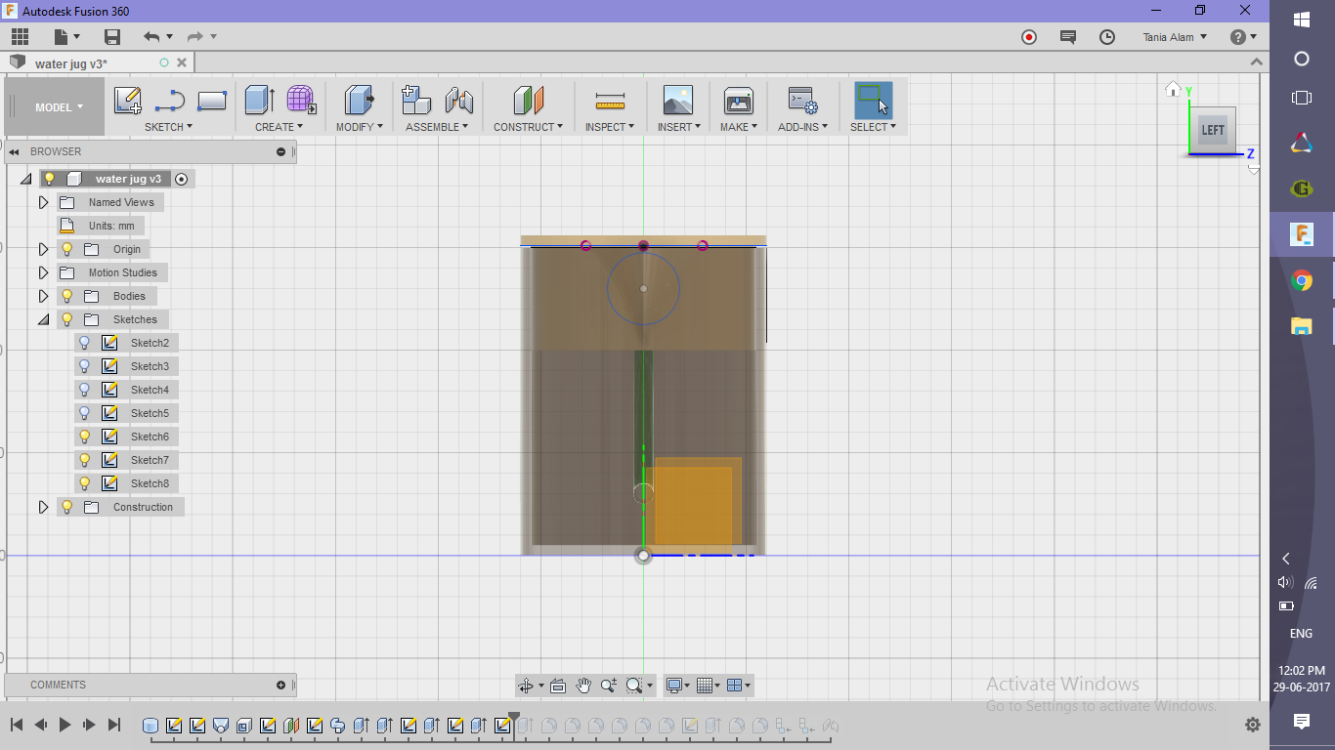Select the Pan hand tool
1335x750 pixels.
tap(583, 686)
